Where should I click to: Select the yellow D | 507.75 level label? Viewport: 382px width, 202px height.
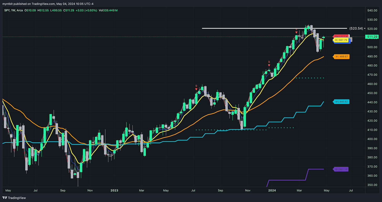pos(341,40)
